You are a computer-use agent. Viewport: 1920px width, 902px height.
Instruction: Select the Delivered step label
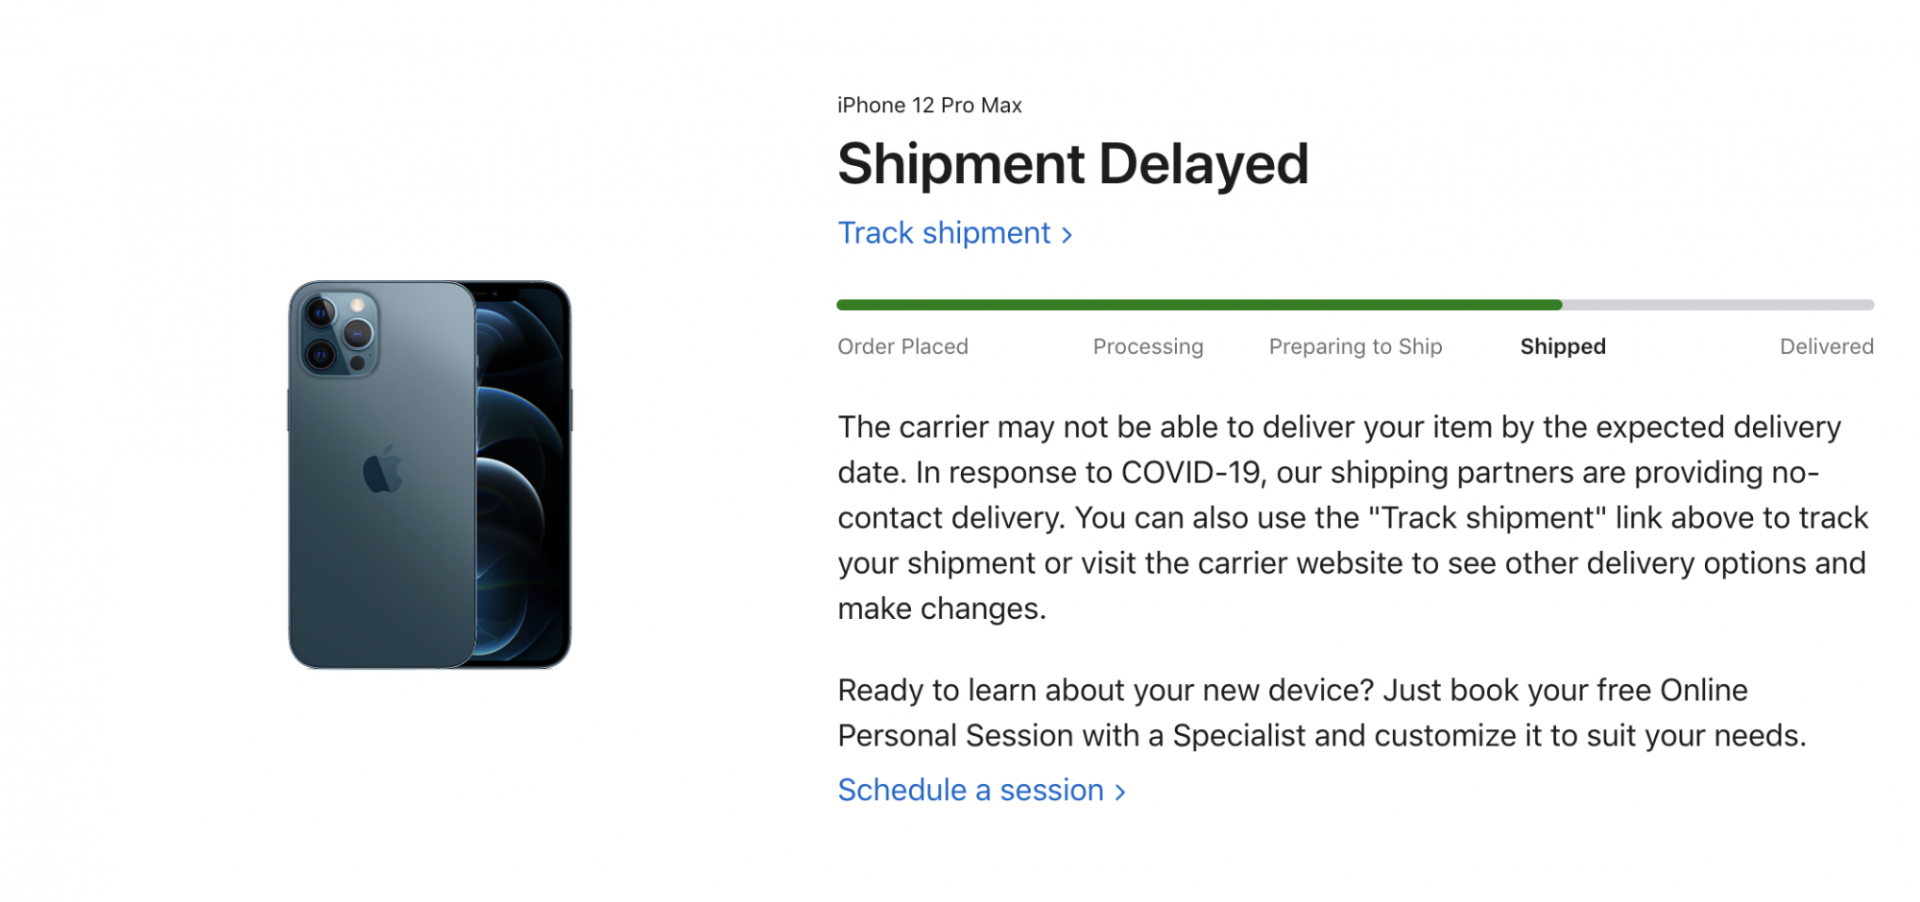[1827, 346]
